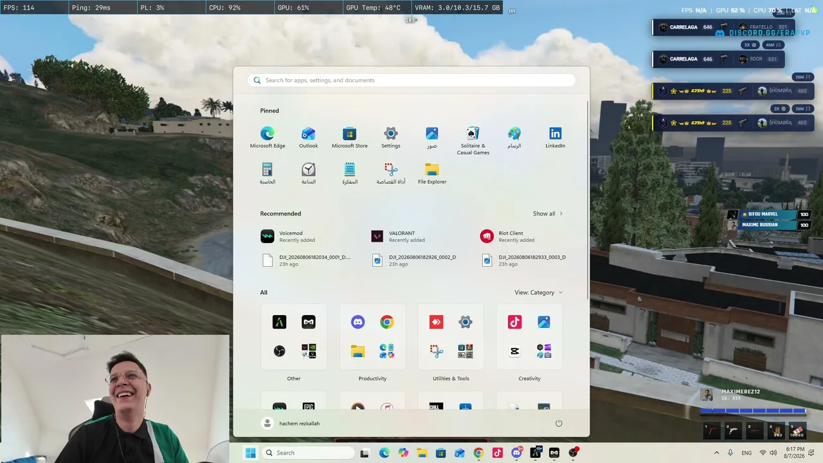Click the taskbar Search box
This screenshot has height=463, width=823.
[308, 453]
